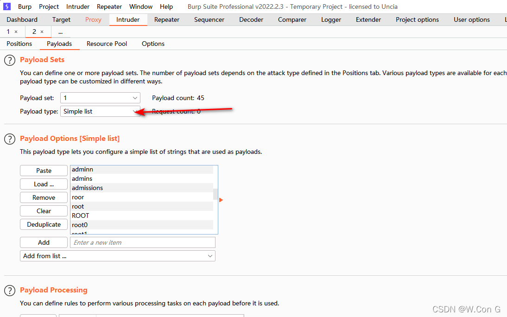The width and height of the screenshot is (507, 317).
Task: Switch to the Target tab
Action: [61, 20]
